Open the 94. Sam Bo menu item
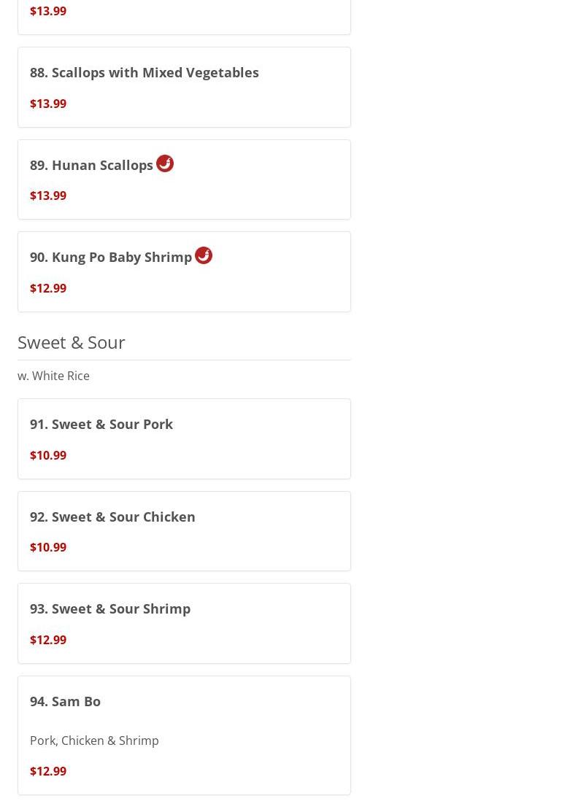 pos(65,701)
